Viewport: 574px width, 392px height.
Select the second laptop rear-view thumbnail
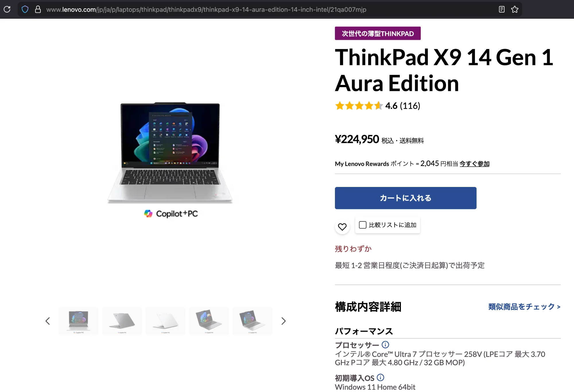click(122, 321)
